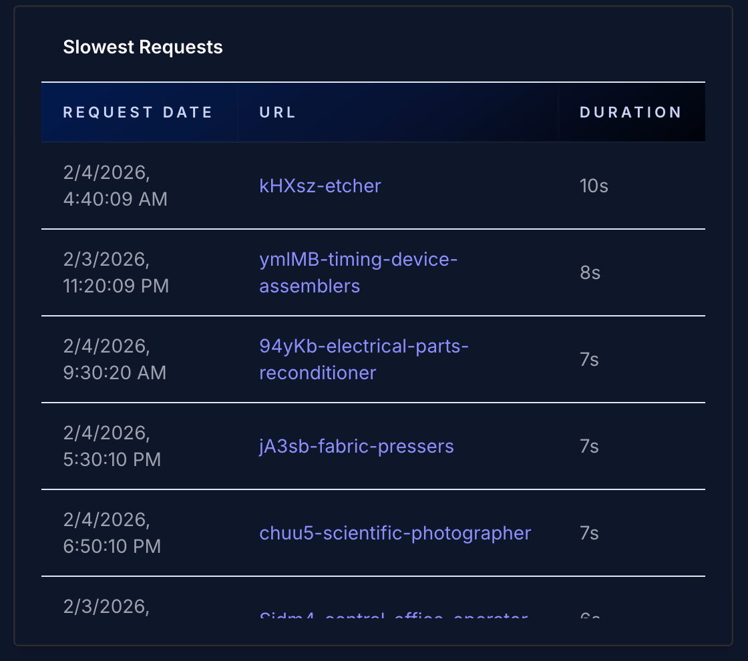
Task: Click the 2/3/2026, 11:20:09 PM date cell
Action: tap(116, 272)
